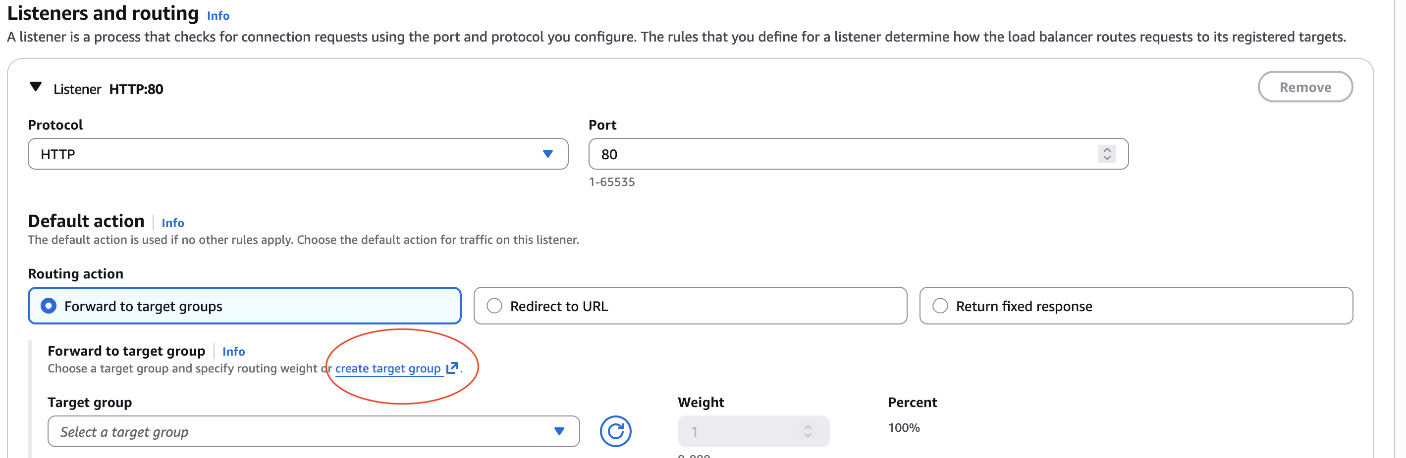
Task: Click the Weight field stepper arrows
Action: 808,431
